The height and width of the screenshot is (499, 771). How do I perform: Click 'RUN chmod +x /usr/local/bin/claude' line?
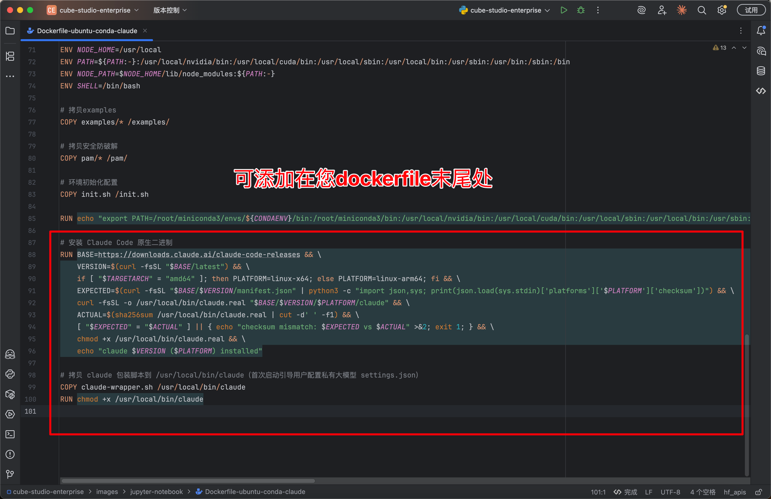pos(132,399)
